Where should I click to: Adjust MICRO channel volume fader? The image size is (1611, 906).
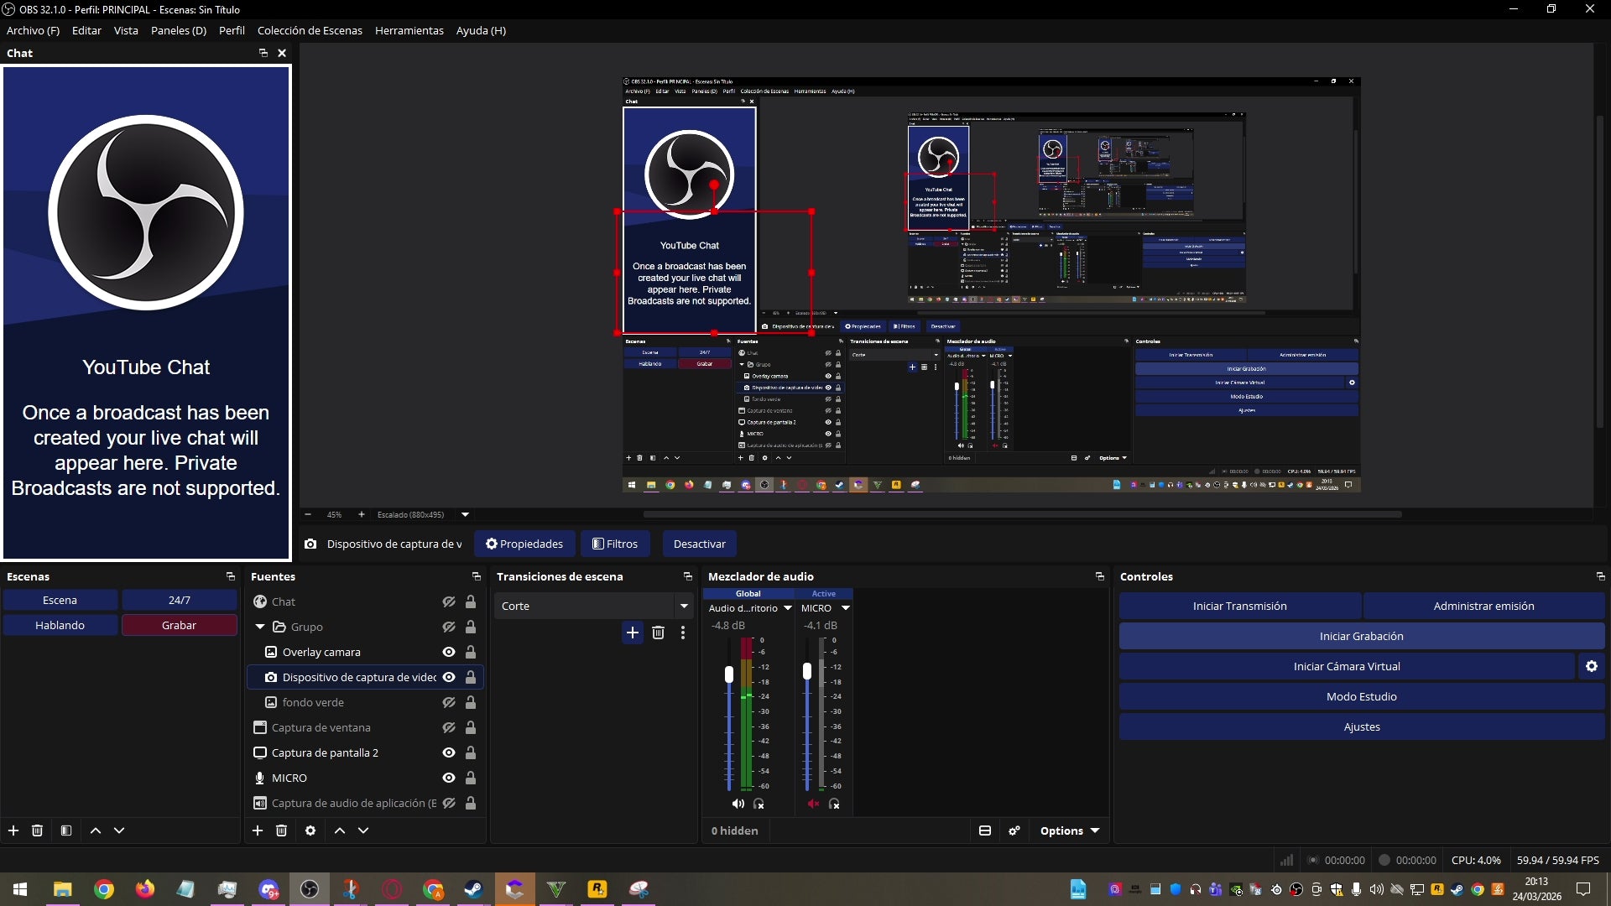click(x=807, y=671)
